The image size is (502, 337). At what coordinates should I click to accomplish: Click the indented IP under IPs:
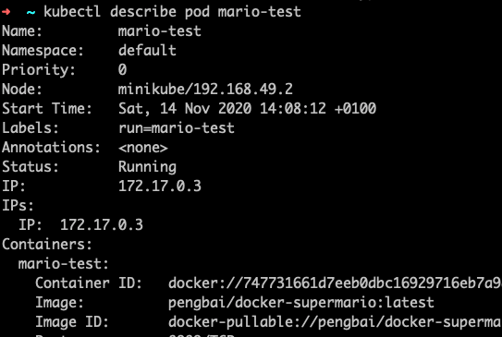[102, 225]
